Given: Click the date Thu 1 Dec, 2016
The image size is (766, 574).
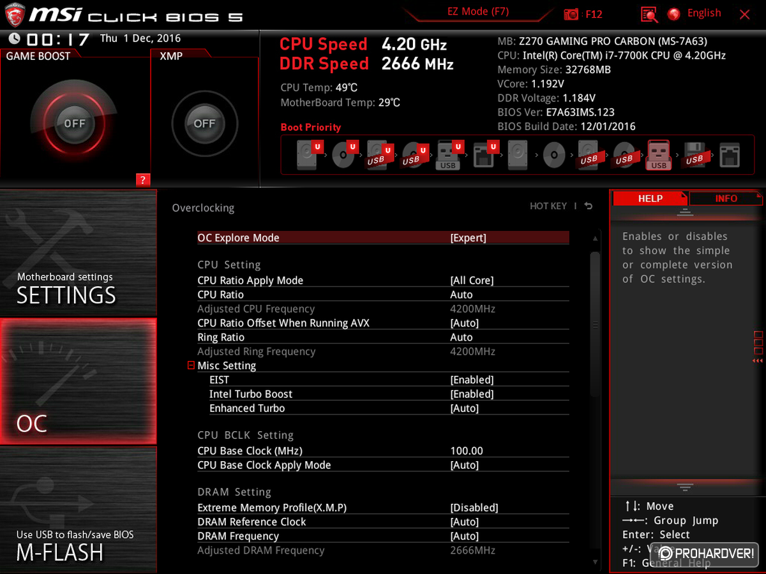Looking at the screenshot, I should (x=140, y=38).
